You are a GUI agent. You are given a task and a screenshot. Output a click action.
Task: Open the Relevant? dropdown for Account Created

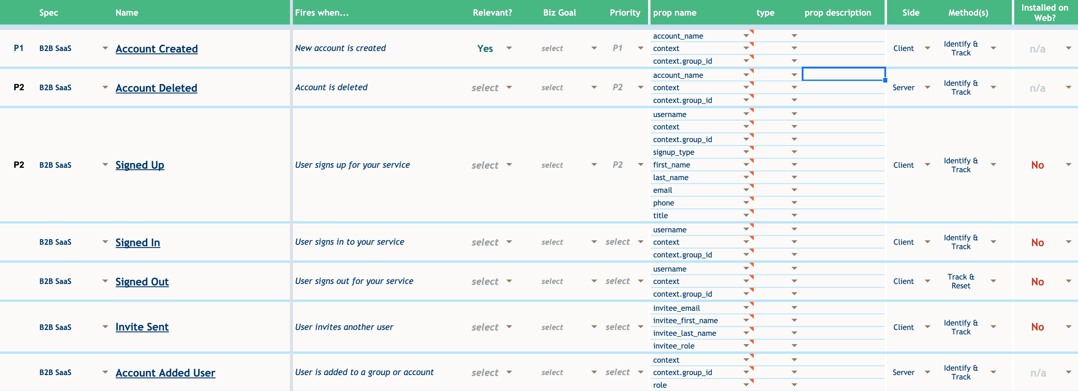tap(509, 48)
